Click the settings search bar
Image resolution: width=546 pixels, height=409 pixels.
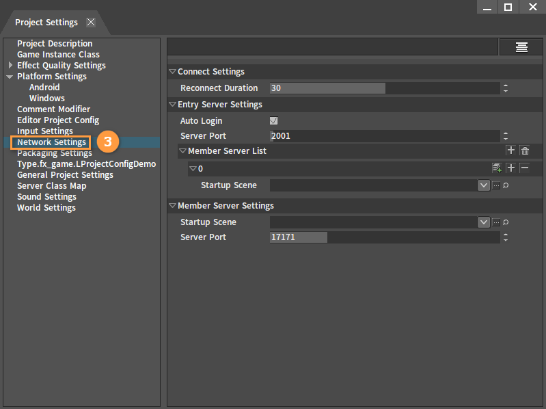333,47
